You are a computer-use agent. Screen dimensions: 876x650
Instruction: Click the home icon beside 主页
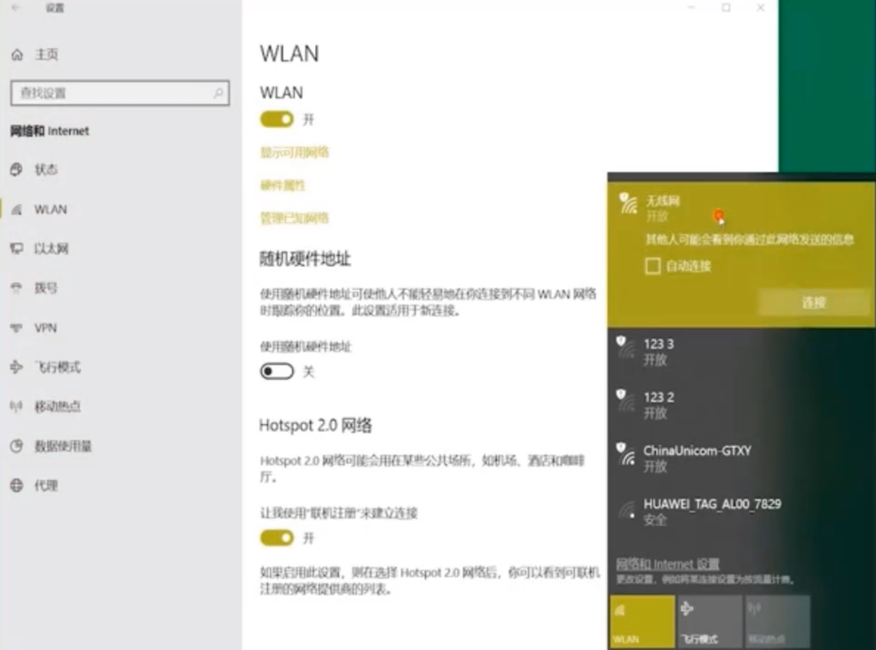pyautogui.click(x=17, y=55)
